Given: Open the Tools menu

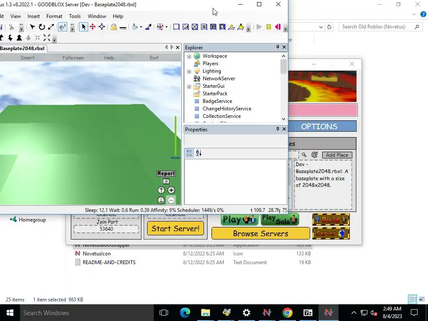Looking at the screenshot, I should coord(75,16).
